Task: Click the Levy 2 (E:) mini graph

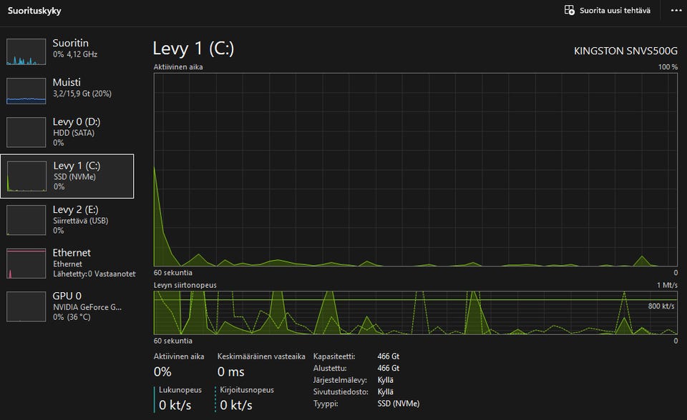Action: click(26, 220)
